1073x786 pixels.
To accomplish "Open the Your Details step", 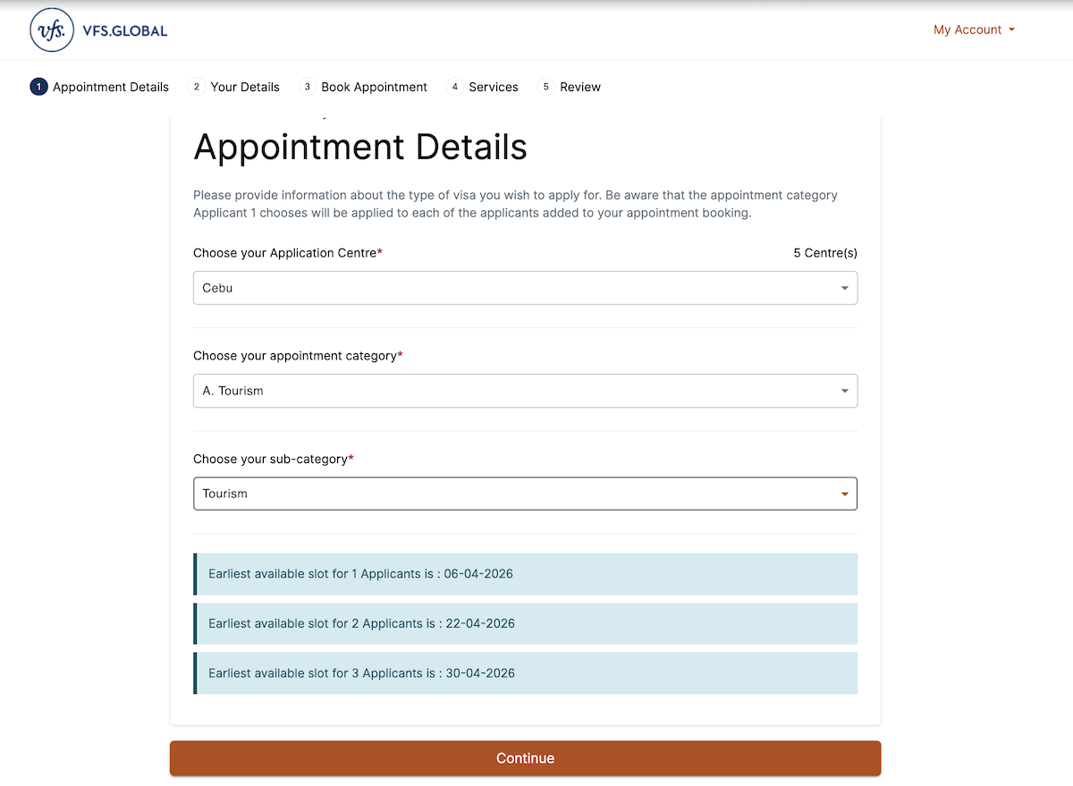I will point(245,87).
